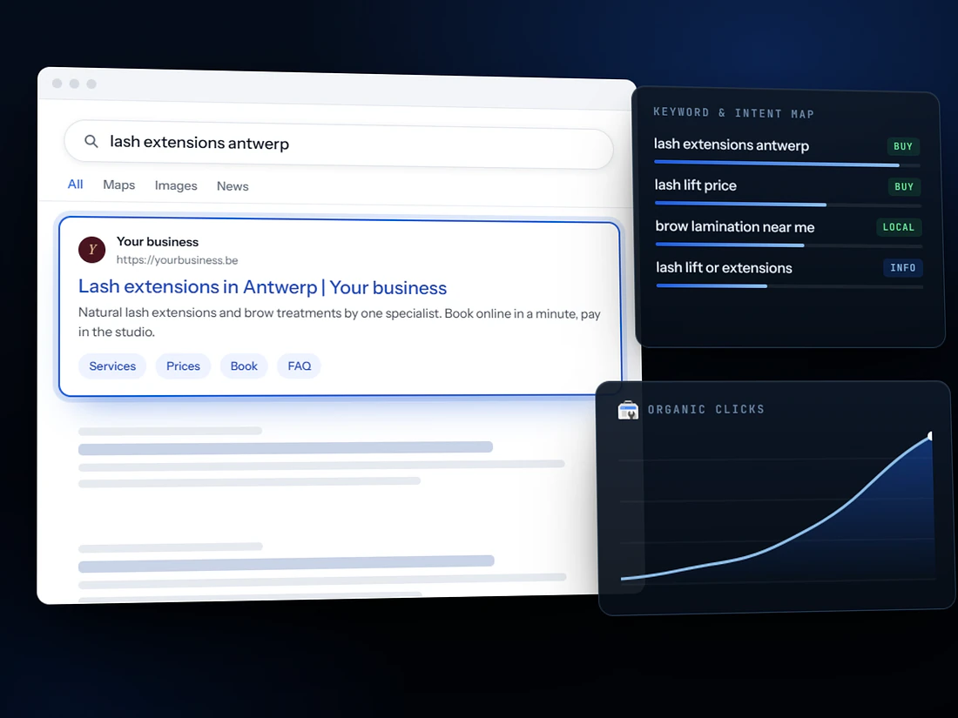The width and height of the screenshot is (958, 718).
Task: Click the 'Y' business logo avatar
Action: tap(91, 249)
